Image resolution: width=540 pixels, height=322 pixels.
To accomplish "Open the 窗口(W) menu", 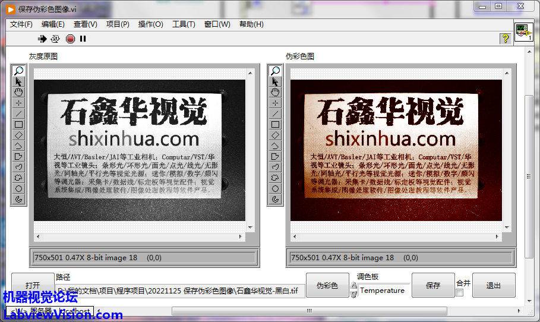I will 217,24.
